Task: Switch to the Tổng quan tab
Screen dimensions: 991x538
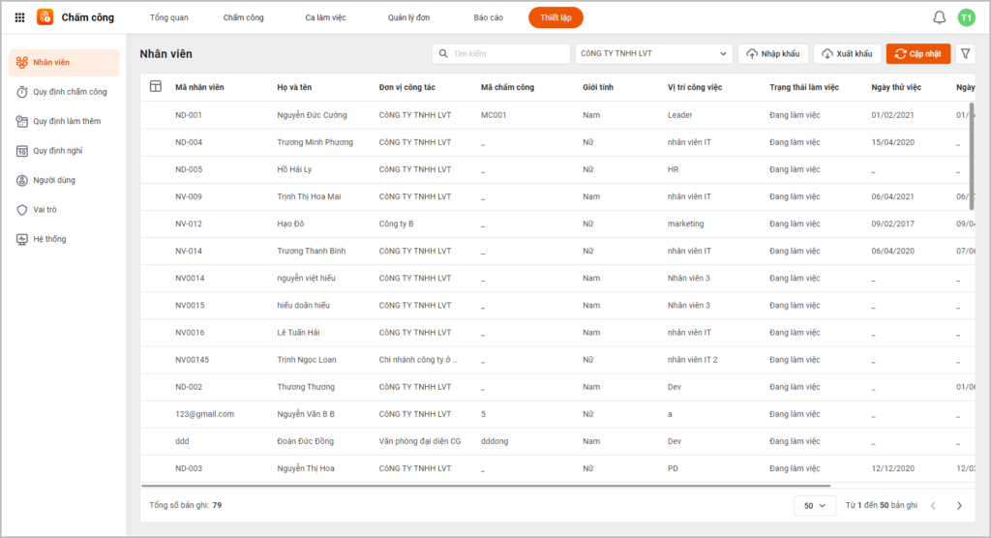Action: coord(169,17)
